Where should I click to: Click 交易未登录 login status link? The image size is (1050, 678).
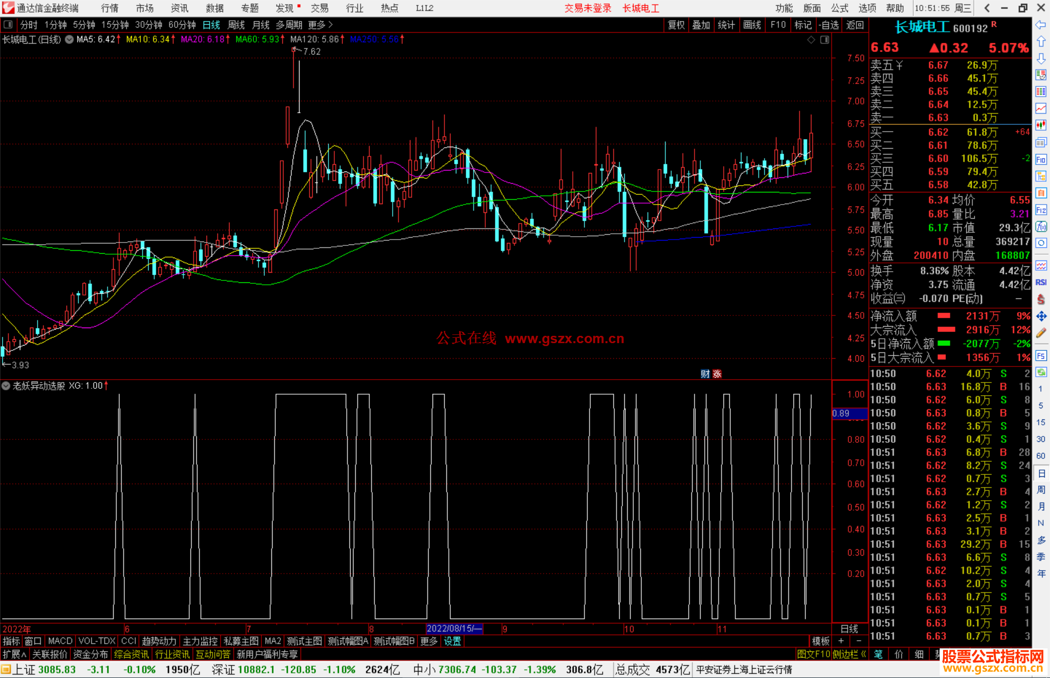tap(588, 8)
